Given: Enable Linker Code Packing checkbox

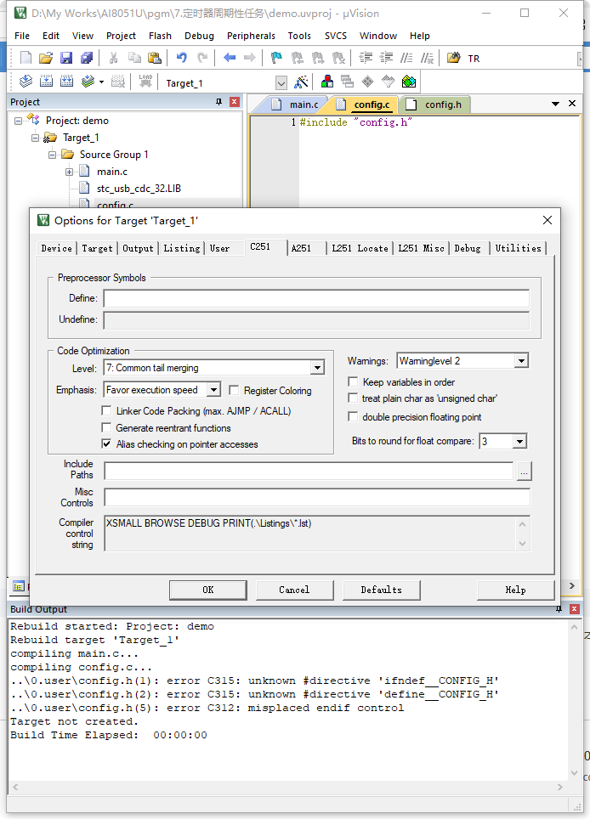Looking at the screenshot, I should [x=107, y=411].
